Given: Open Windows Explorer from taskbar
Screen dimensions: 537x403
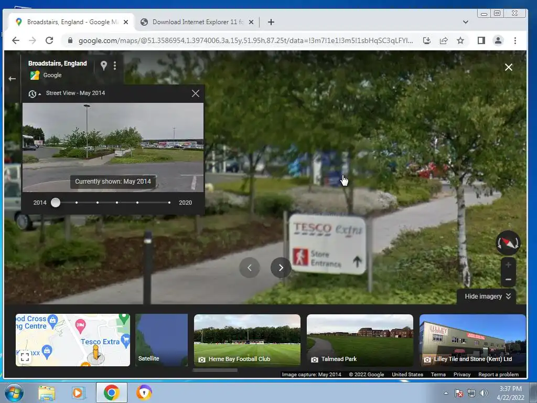Looking at the screenshot, I should point(47,393).
